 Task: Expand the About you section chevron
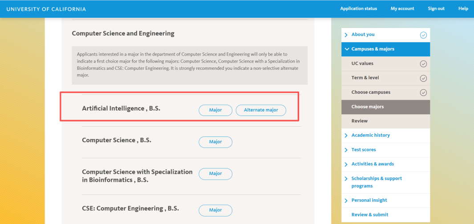coord(346,35)
